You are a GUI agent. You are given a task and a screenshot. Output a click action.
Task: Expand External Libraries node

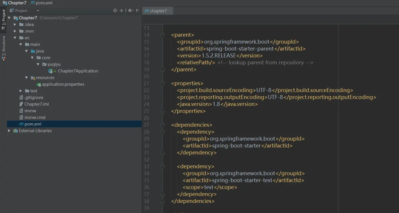point(9,131)
